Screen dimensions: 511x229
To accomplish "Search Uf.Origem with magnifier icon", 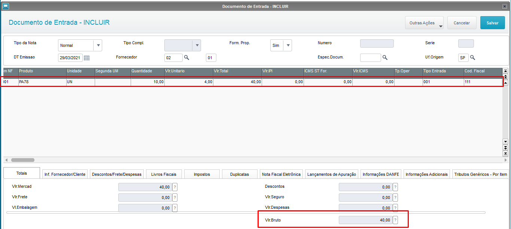I will 472,58.
